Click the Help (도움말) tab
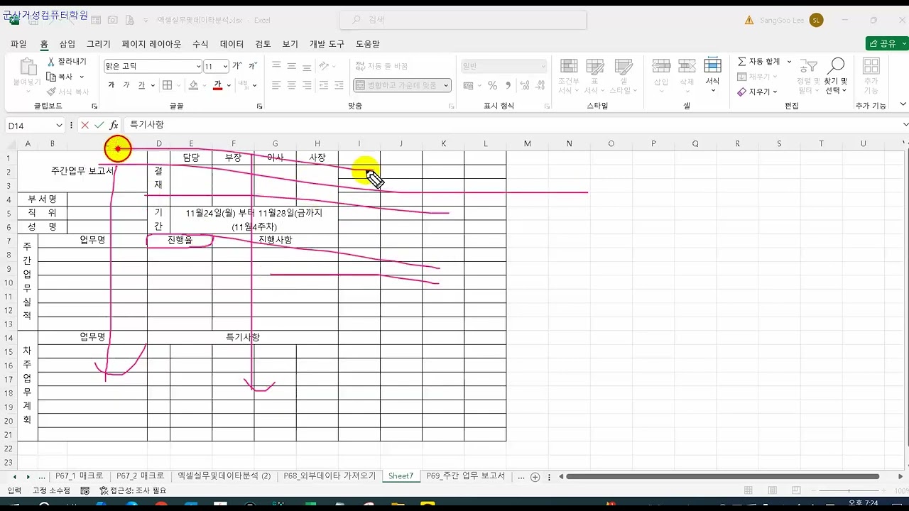Viewport: 909px width, 511px height. pyautogui.click(x=368, y=44)
